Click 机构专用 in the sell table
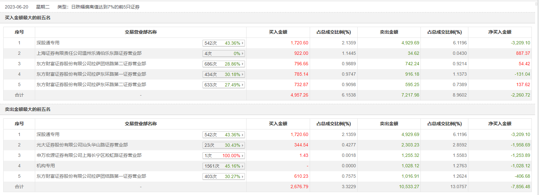This screenshot has width=539, height=195. point(46,166)
